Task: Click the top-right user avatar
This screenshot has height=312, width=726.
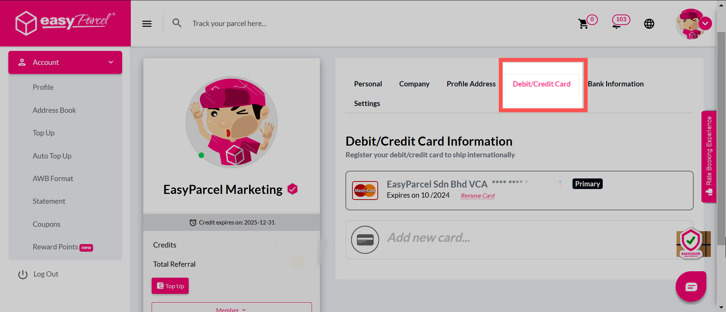Action: [690, 25]
